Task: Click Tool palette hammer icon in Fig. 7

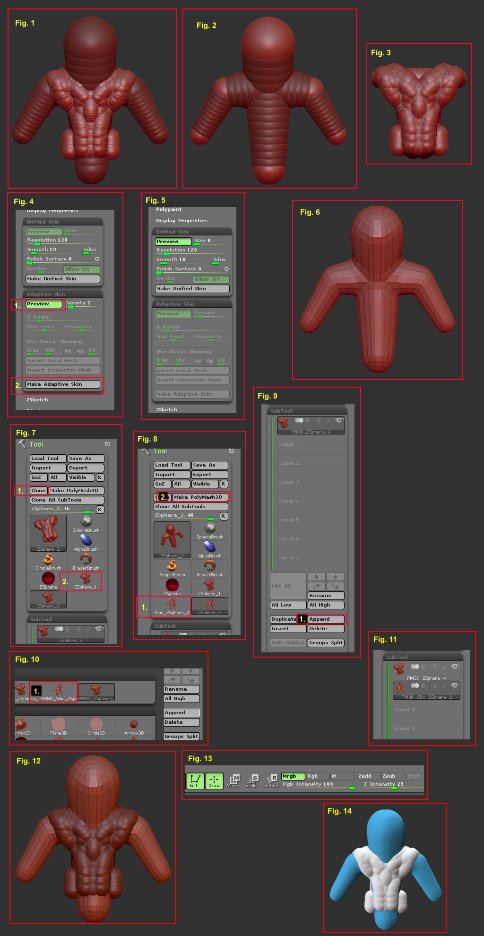Action: 21,444
